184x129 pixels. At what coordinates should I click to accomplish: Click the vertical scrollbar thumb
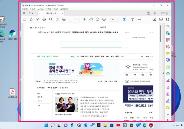pyautogui.click(x=161, y=34)
